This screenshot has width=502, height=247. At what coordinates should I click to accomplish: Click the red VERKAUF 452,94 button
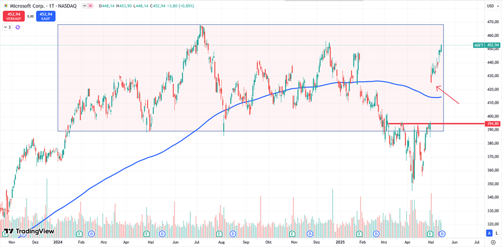[14, 16]
